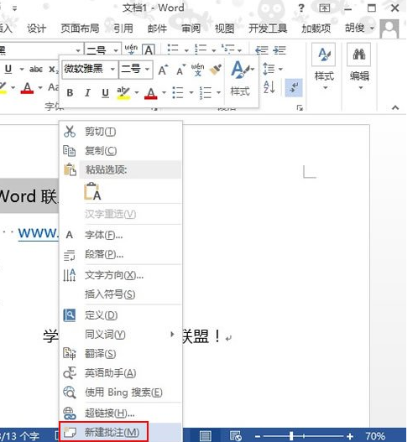Image resolution: width=418 pixels, height=442 pixels.
Task: Switch to 视图 ribbon tab
Action: [x=224, y=29]
